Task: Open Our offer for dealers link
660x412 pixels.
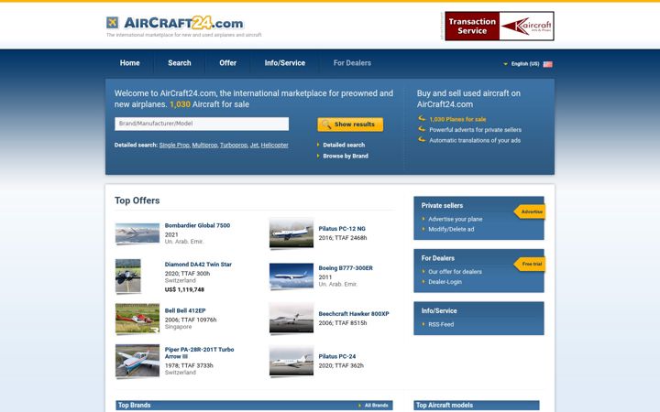Action: 455,272
